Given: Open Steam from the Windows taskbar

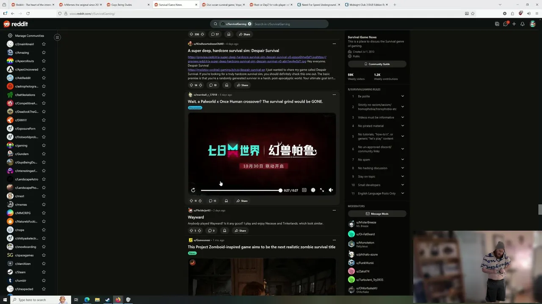Looking at the screenshot, I should click(108, 300).
